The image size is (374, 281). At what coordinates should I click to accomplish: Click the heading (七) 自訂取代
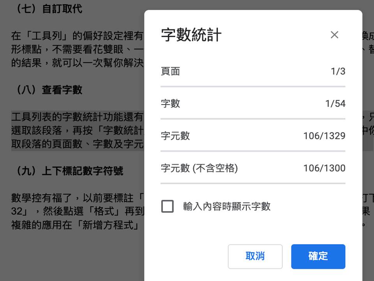[47, 9]
